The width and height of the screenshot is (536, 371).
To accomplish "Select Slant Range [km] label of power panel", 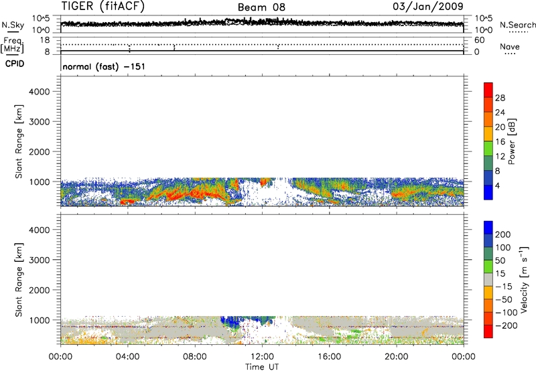I will tap(19, 141).
